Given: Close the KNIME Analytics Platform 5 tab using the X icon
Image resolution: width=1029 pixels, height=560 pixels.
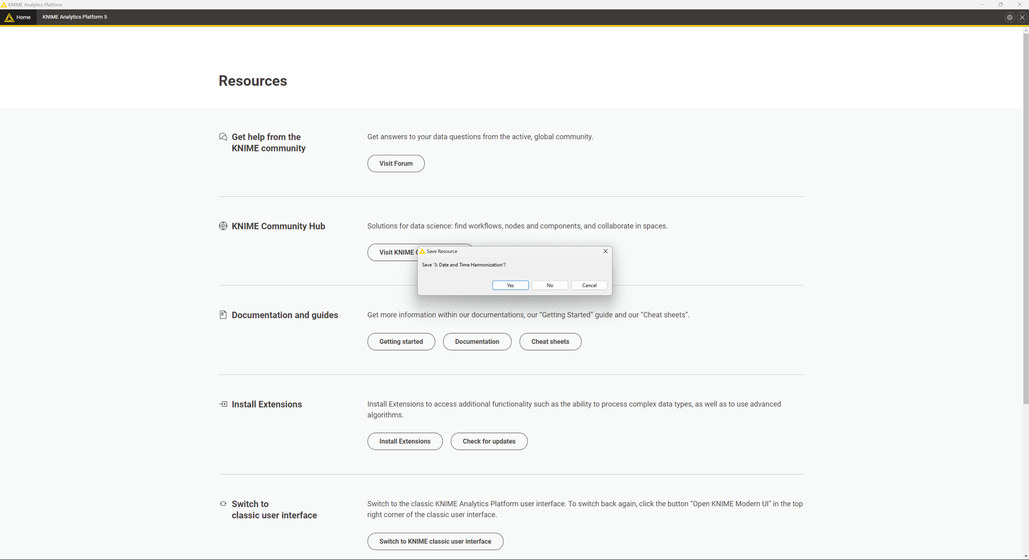Looking at the screenshot, I should coord(1022,18).
